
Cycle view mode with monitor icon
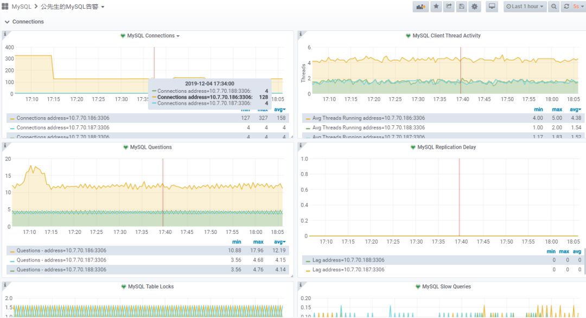point(492,7)
